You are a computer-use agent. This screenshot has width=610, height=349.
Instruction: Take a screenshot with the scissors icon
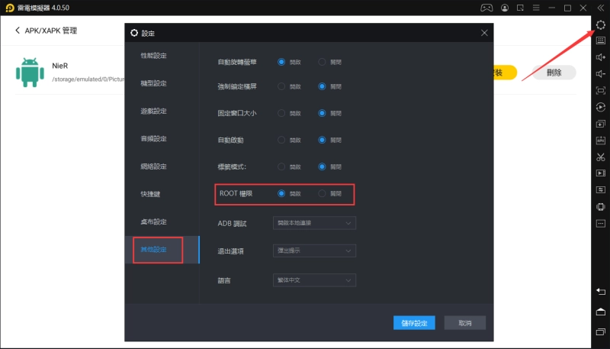tap(601, 157)
